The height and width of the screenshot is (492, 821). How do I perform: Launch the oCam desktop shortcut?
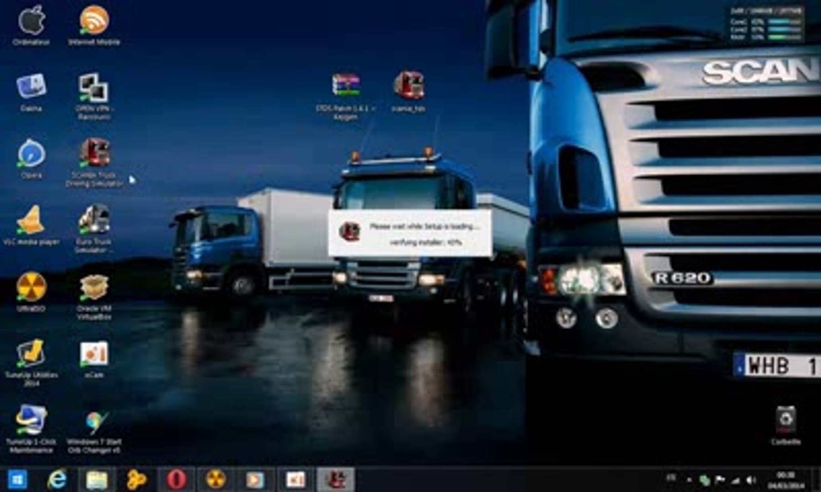tap(94, 359)
